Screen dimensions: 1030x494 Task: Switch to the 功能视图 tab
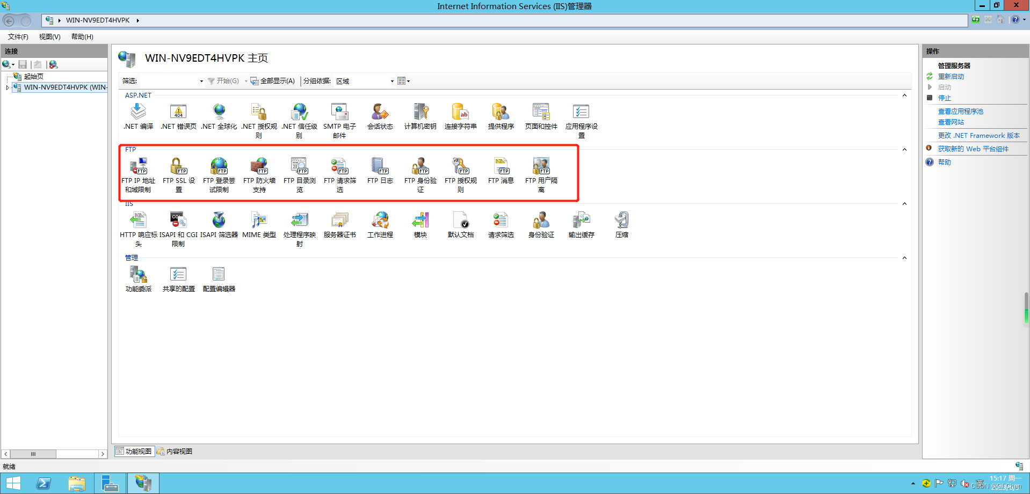click(134, 451)
